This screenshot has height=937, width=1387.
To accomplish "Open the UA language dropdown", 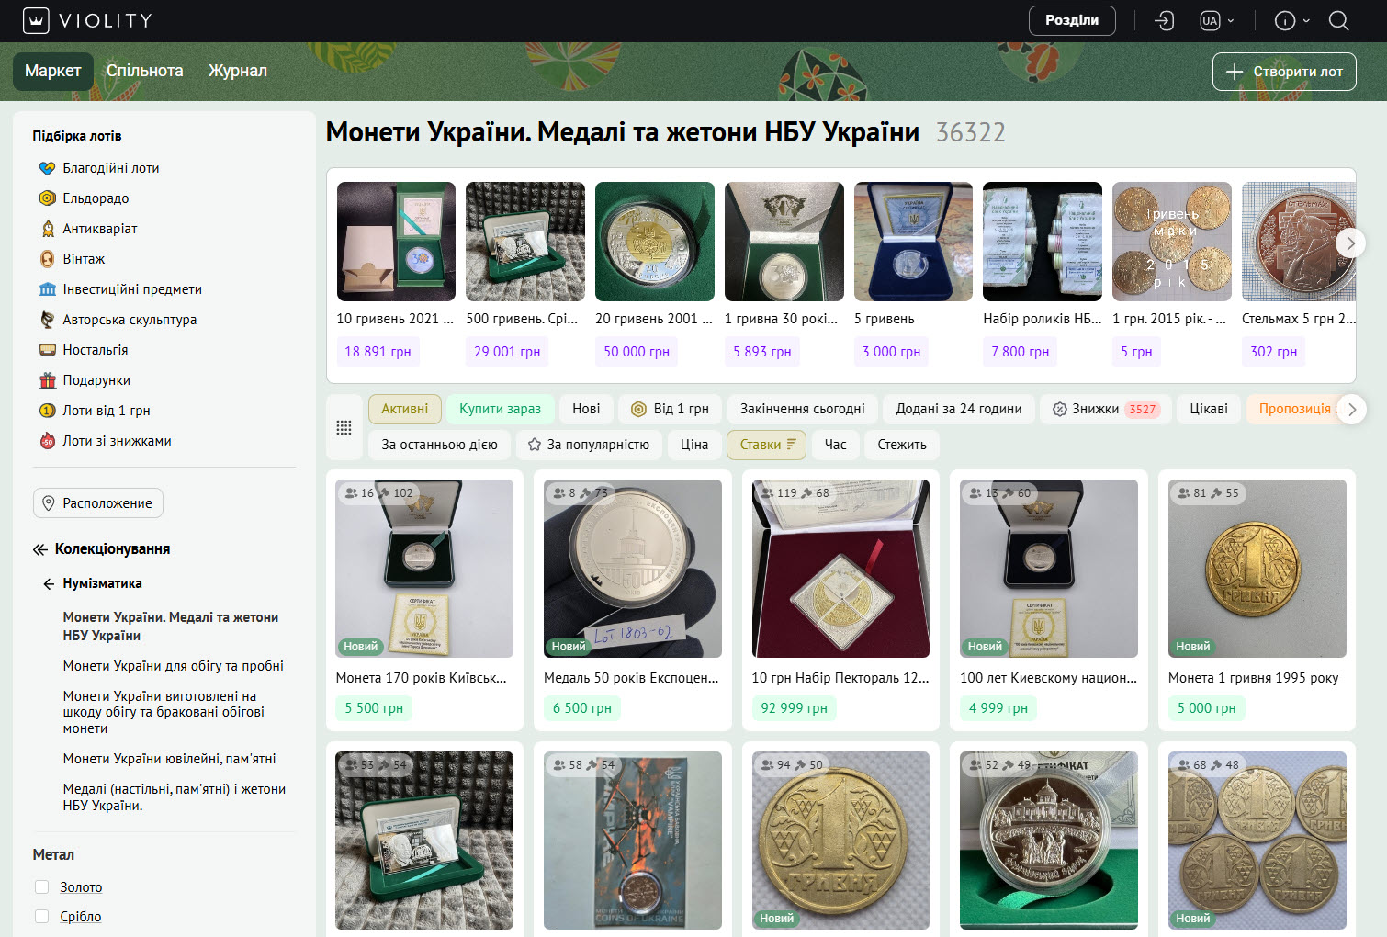I will point(1217,20).
